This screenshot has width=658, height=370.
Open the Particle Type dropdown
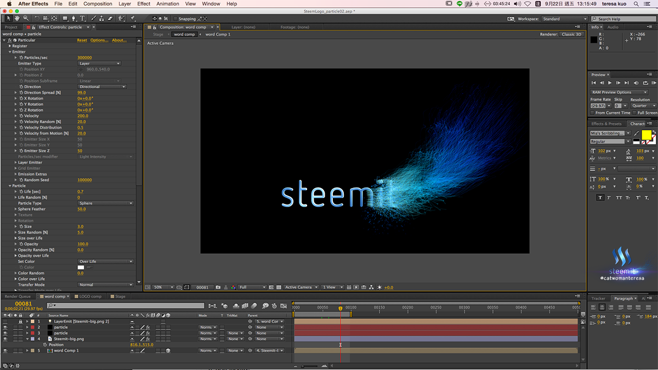(105, 203)
